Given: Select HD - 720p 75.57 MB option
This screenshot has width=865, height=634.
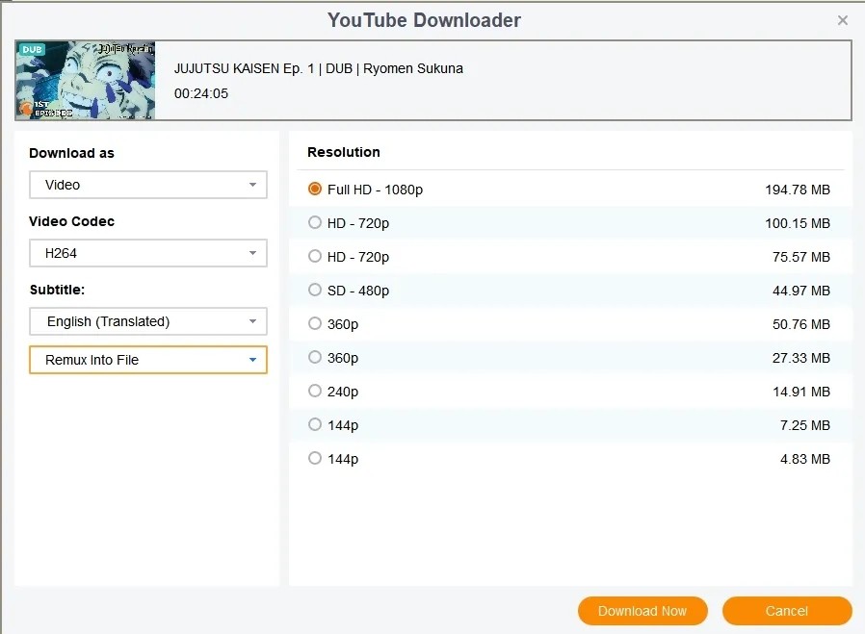Looking at the screenshot, I should [314, 256].
